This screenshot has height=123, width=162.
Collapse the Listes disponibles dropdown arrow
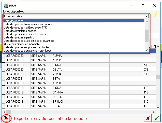coord(146,16)
